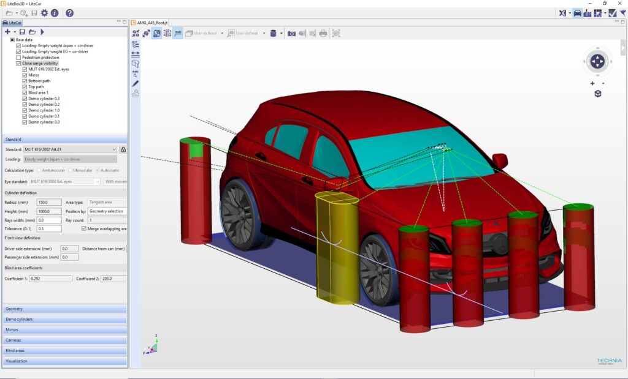
Task: Open the Position by dropdown
Action: (x=107, y=211)
